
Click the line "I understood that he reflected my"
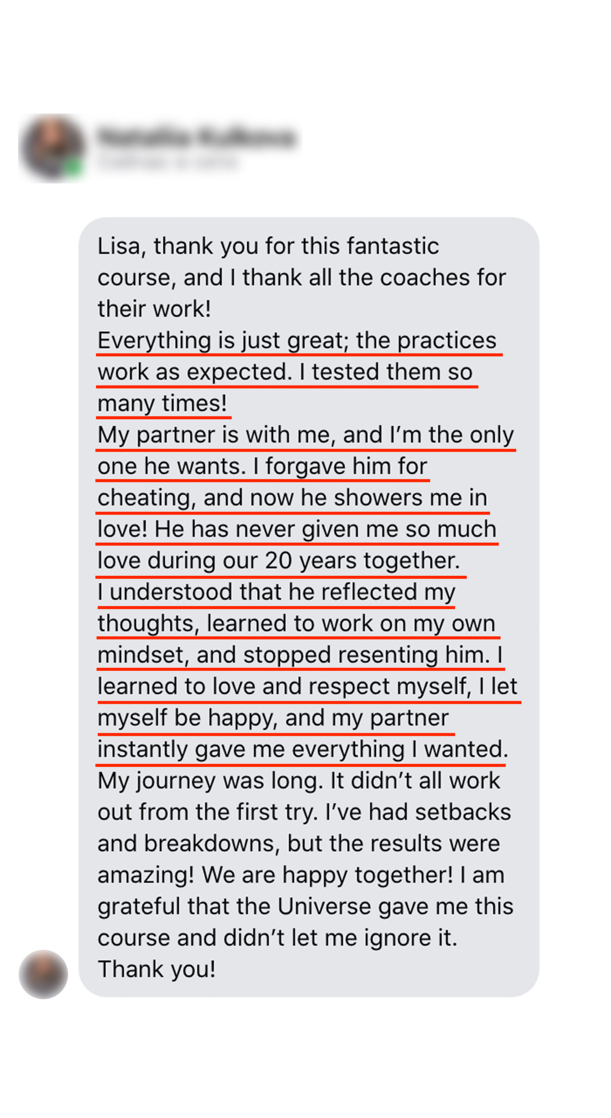point(276,592)
